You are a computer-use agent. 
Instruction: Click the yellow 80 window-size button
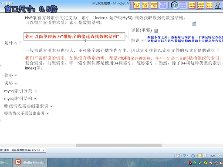tap(154, 5)
